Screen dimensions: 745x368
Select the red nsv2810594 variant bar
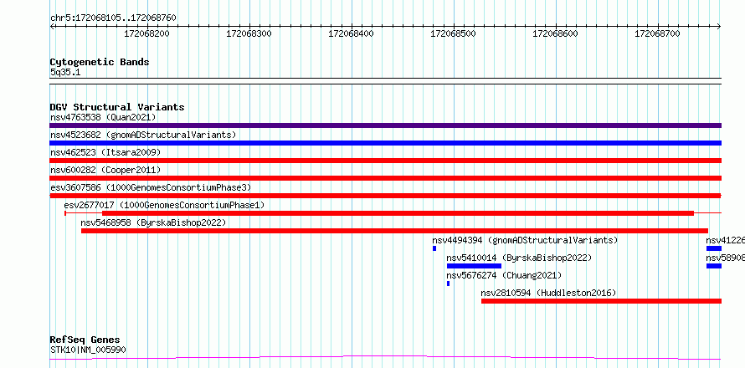coord(601,301)
